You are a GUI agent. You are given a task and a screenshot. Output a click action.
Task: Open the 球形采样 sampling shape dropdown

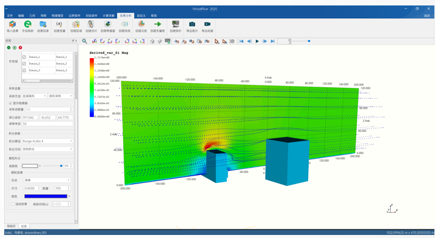coord(61,96)
